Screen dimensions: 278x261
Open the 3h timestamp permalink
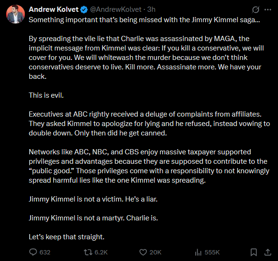151,9
